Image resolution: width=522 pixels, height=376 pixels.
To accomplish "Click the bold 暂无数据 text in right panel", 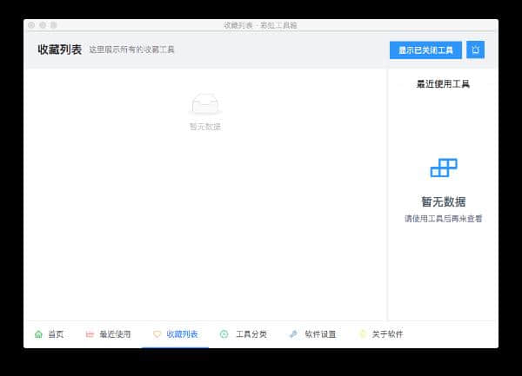I will (x=444, y=201).
